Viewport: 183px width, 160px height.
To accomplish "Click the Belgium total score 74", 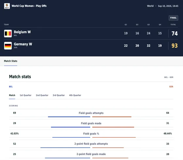I will pyautogui.click(x=175, y=33).
